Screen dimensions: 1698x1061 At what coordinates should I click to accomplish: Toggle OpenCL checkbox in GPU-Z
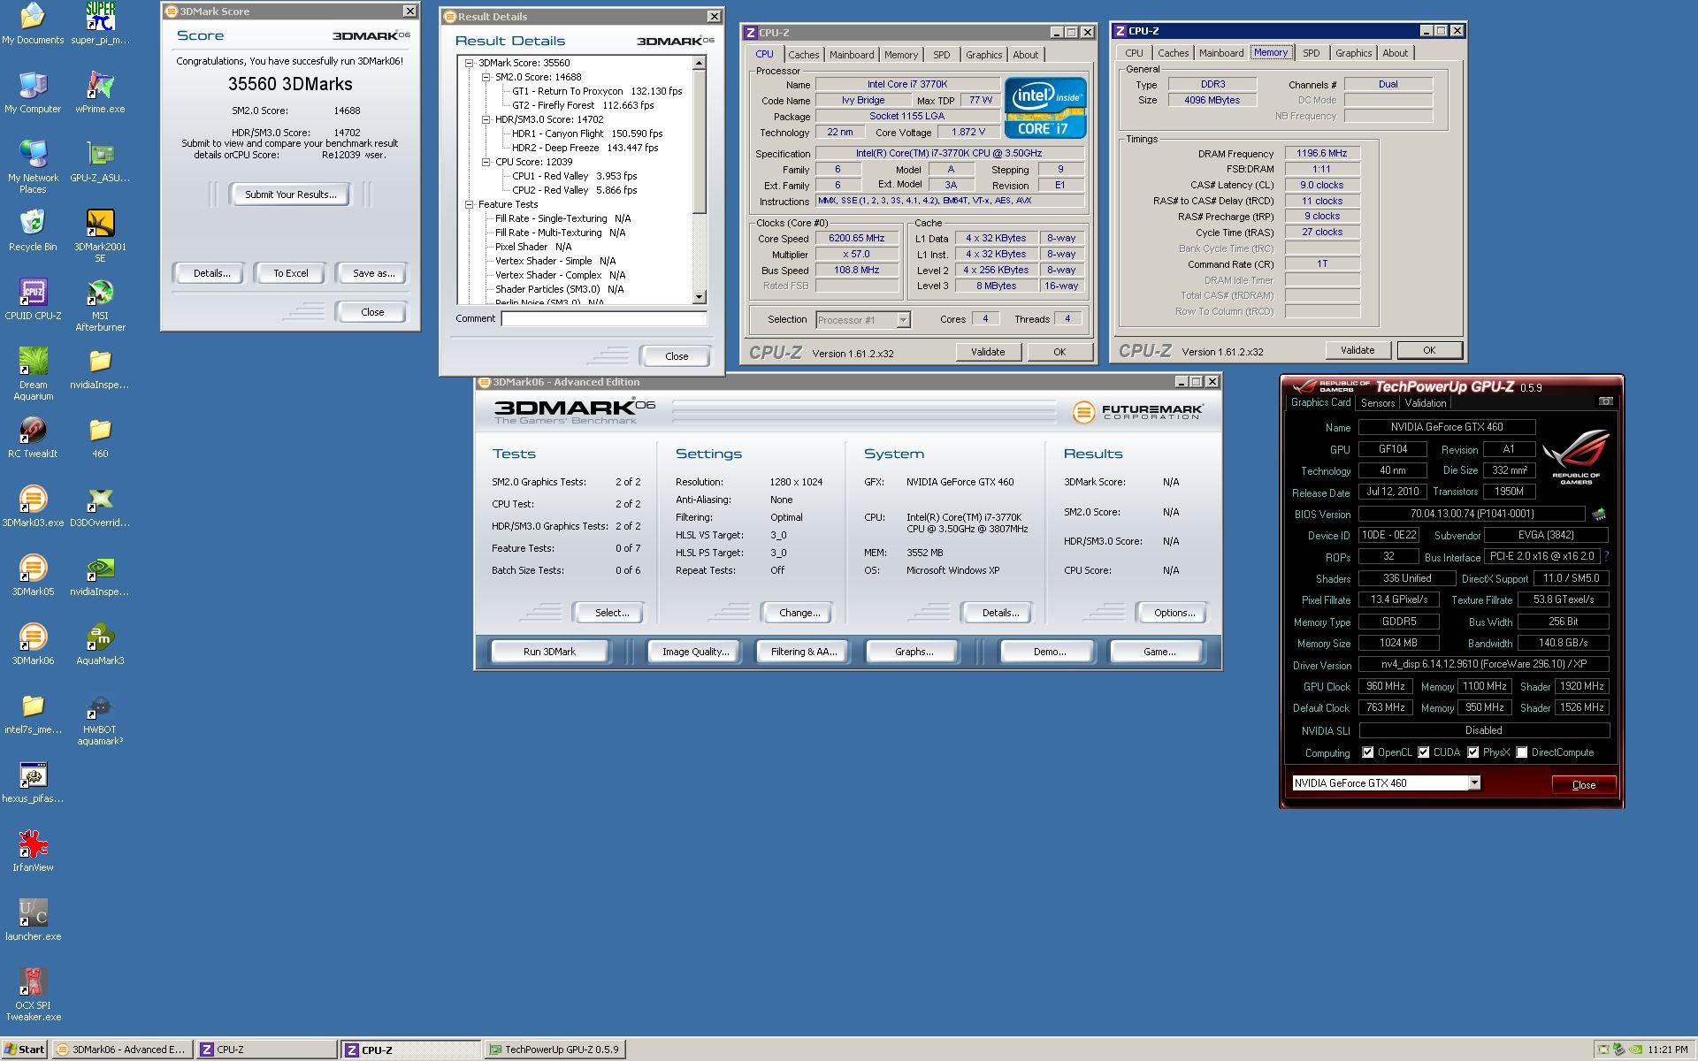1368,752
